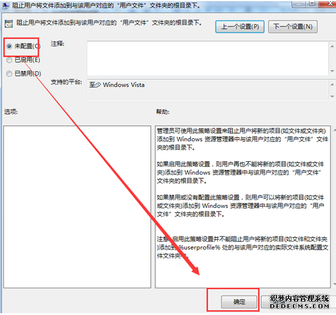Select the 已禁用(D) radio button

coord(9,74)
